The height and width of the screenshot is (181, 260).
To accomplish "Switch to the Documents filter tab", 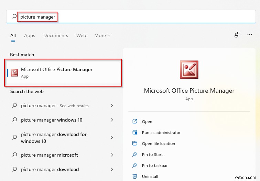I will tap(56, 35).
